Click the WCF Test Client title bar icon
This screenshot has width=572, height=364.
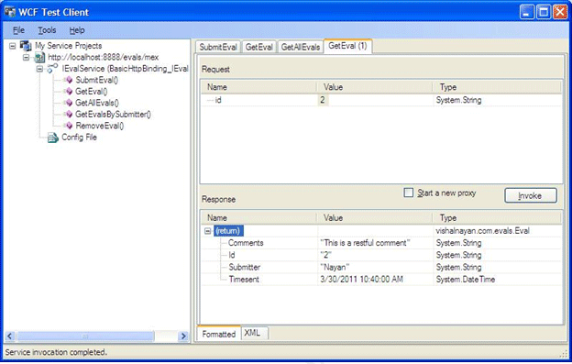pos(10,12)
